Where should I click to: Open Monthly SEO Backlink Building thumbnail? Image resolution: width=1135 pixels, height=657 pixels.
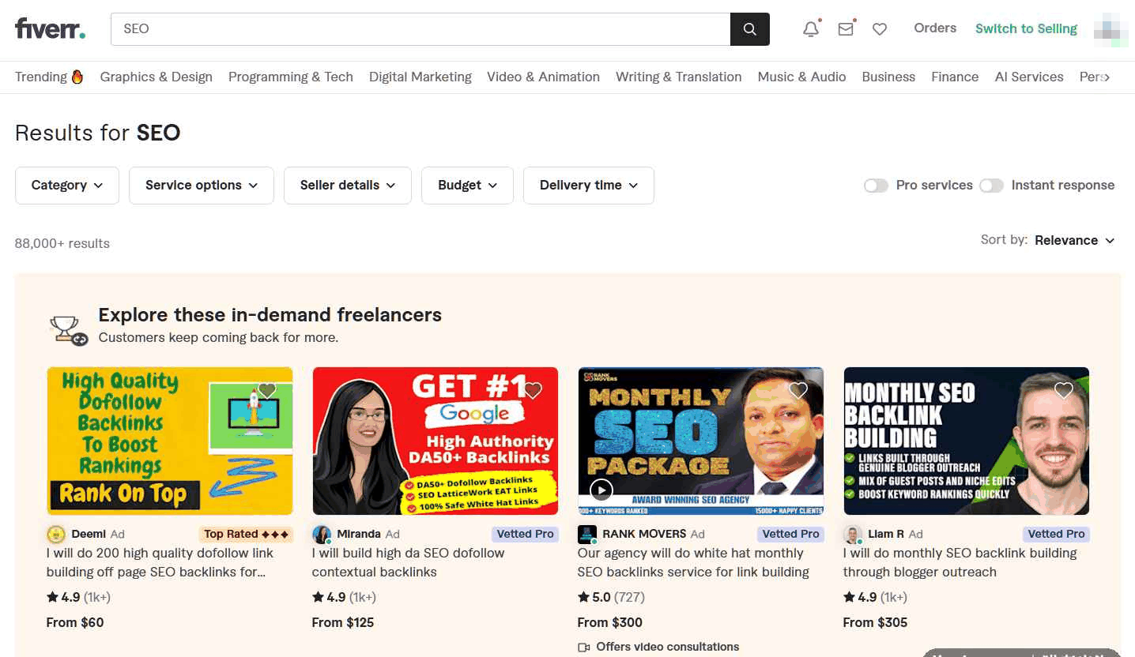click(967, 441)
